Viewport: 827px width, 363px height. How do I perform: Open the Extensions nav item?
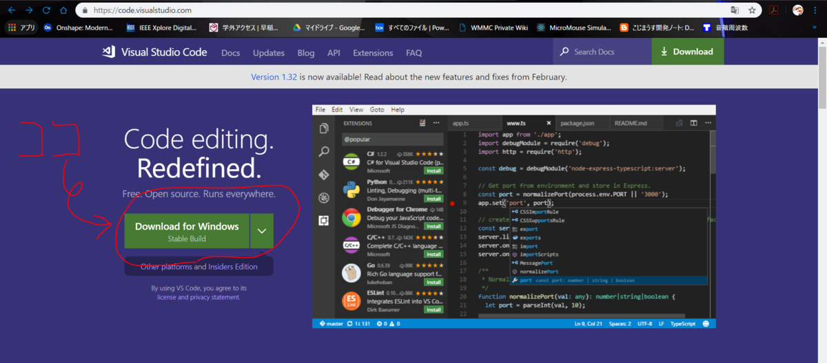point(373,53)
